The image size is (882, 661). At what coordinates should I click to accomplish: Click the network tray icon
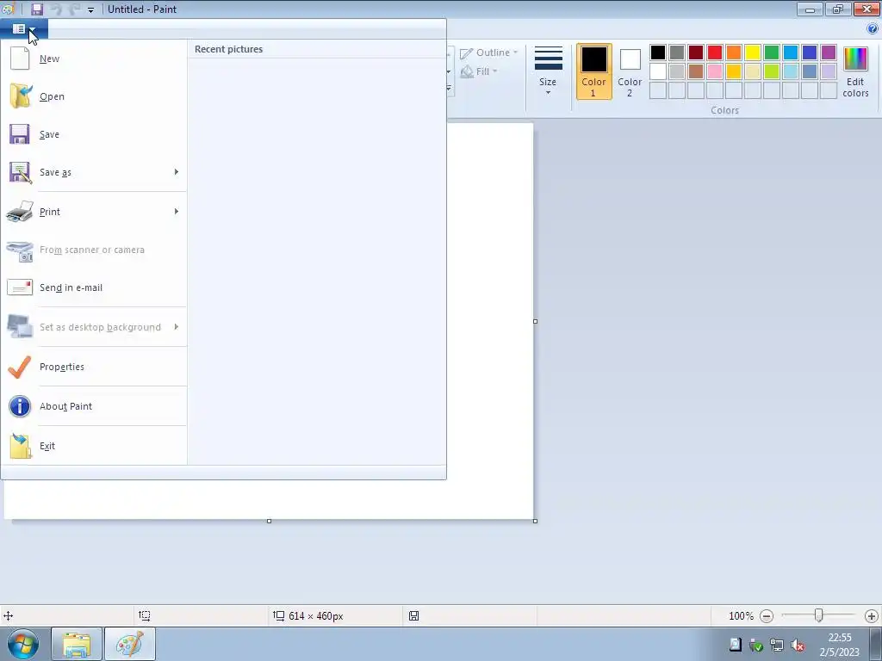[x=777, y=646]
